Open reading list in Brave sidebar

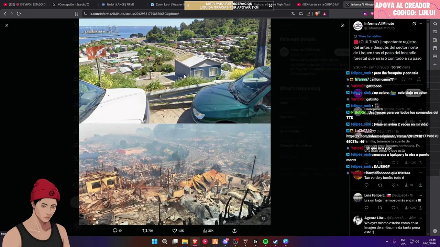pyautogui.click(x=435, y=57)
